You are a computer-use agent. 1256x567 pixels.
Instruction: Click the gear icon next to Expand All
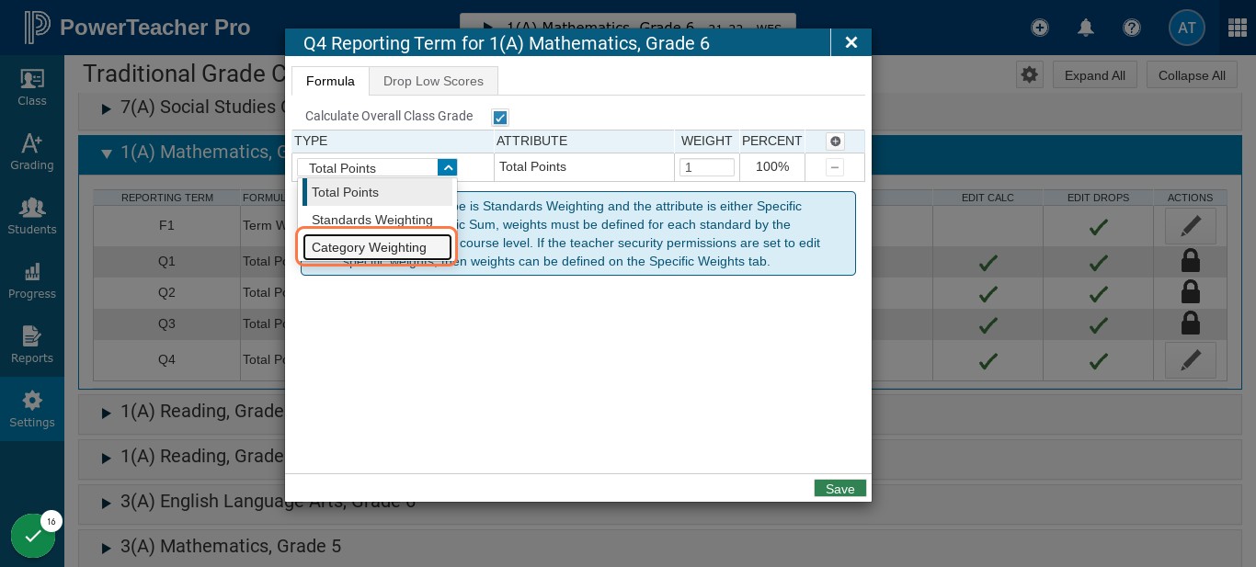(x=1030, y=75)
